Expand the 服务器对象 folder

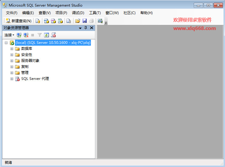12,61
